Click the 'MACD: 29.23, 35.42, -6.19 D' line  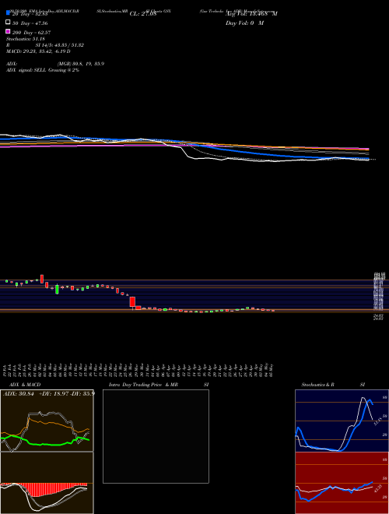38,51
